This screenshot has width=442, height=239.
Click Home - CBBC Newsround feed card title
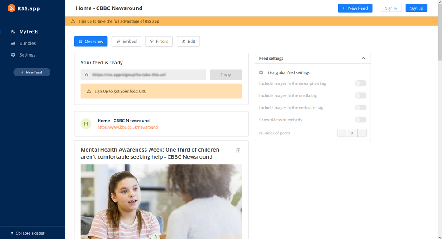coord(123,121)
